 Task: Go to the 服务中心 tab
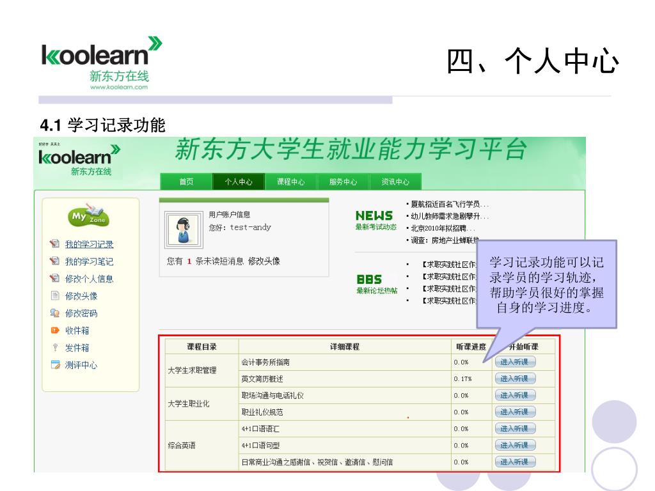click(343, 182)
